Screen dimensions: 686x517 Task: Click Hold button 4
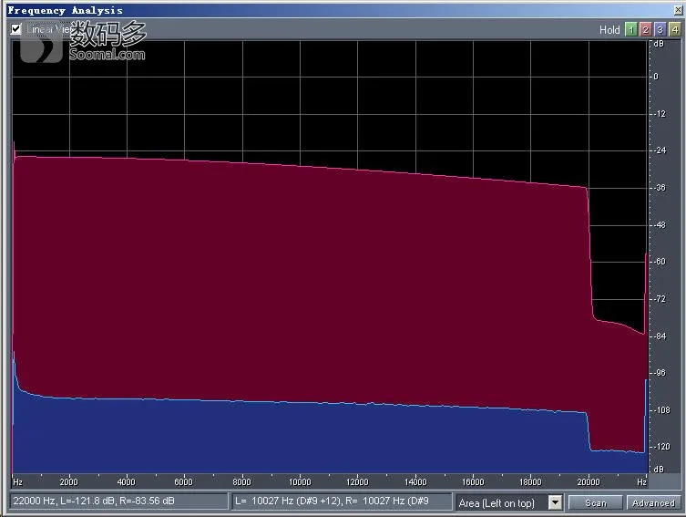[x=675, y=29]
